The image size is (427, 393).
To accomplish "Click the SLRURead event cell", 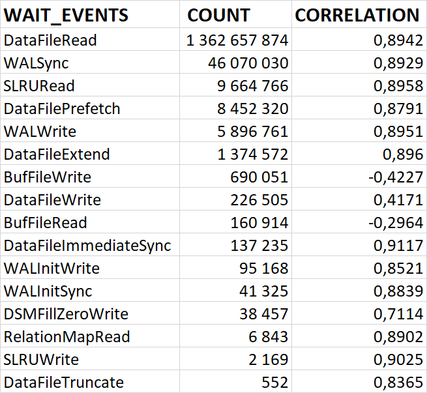I will 39,86.
